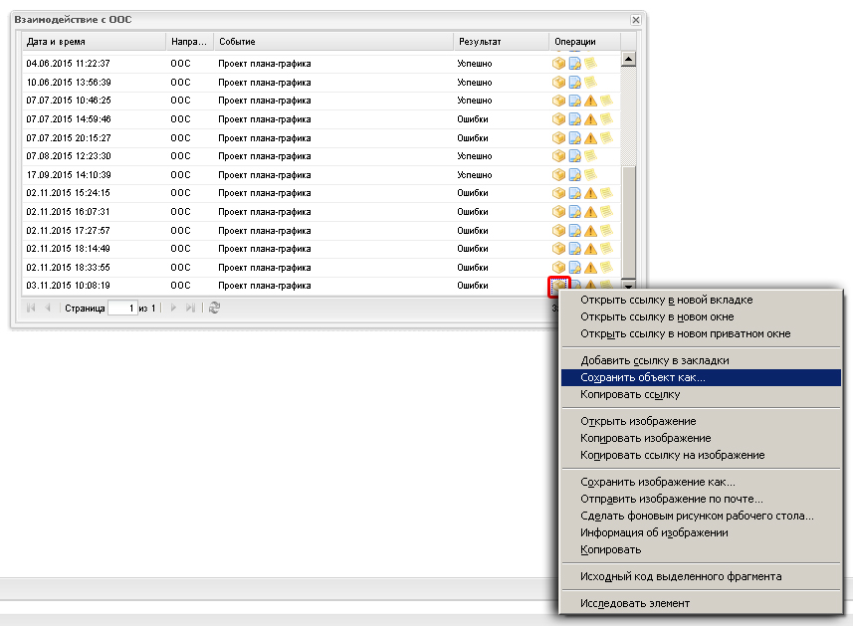Screen dimensions: 853x626
Task: Click the 'Операции' column header
Action: tap(584, 42)
